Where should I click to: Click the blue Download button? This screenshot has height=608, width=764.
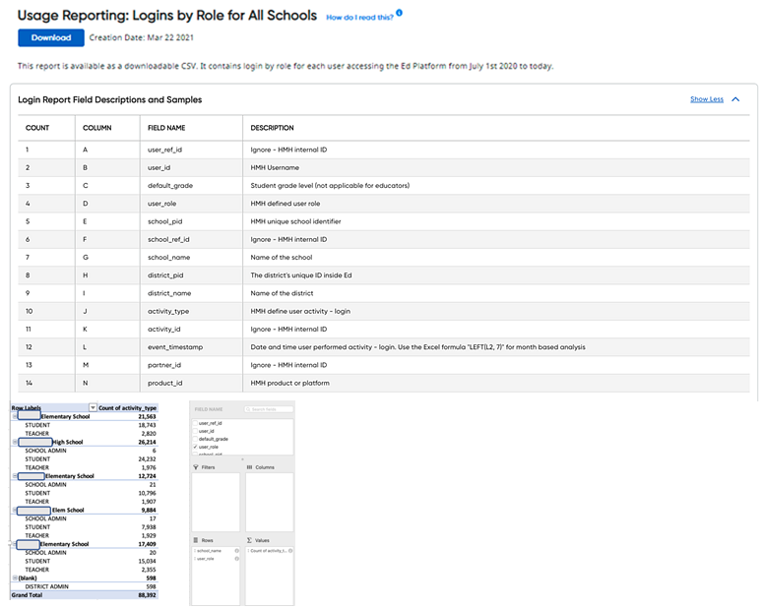click(51, 38)
